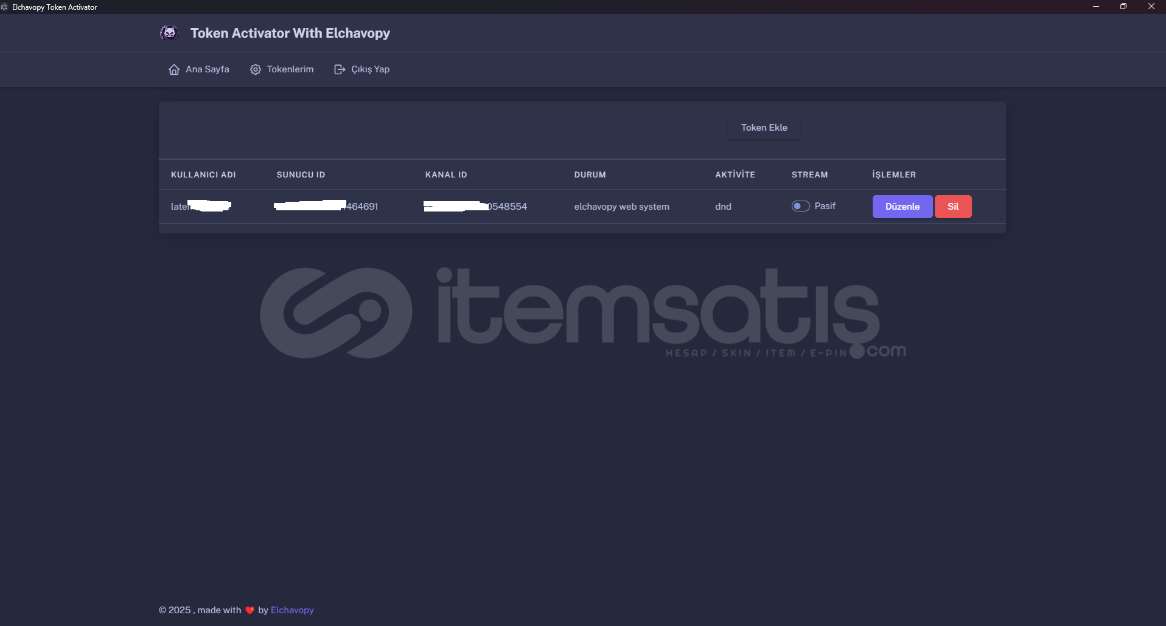Click the Token Ekle button
The image size is (1166, 626).
pos(764,128)
